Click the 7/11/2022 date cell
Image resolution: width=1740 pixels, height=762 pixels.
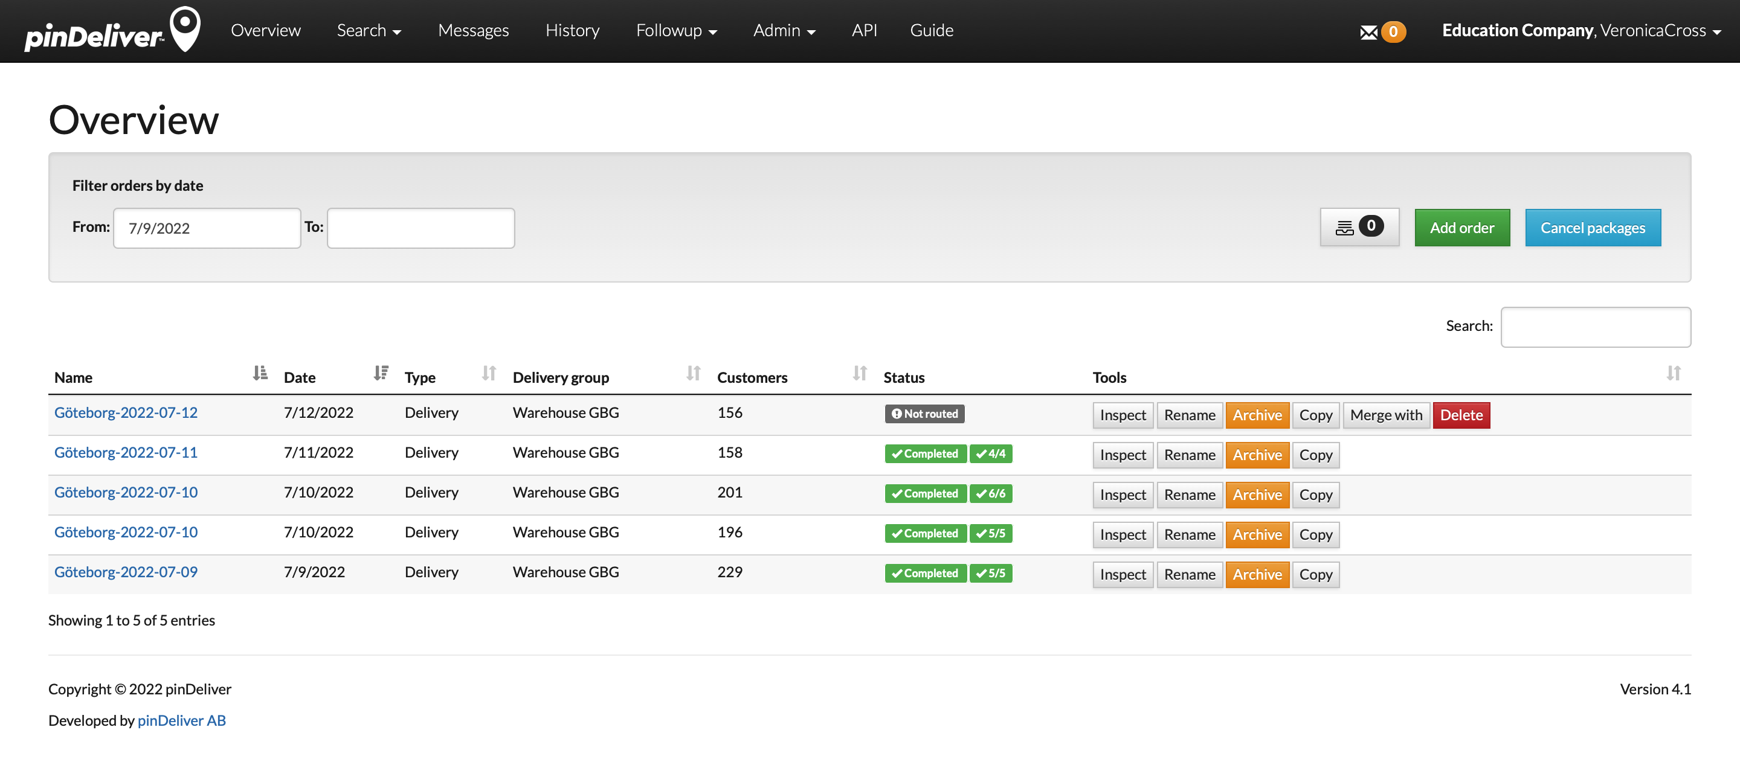318,452
